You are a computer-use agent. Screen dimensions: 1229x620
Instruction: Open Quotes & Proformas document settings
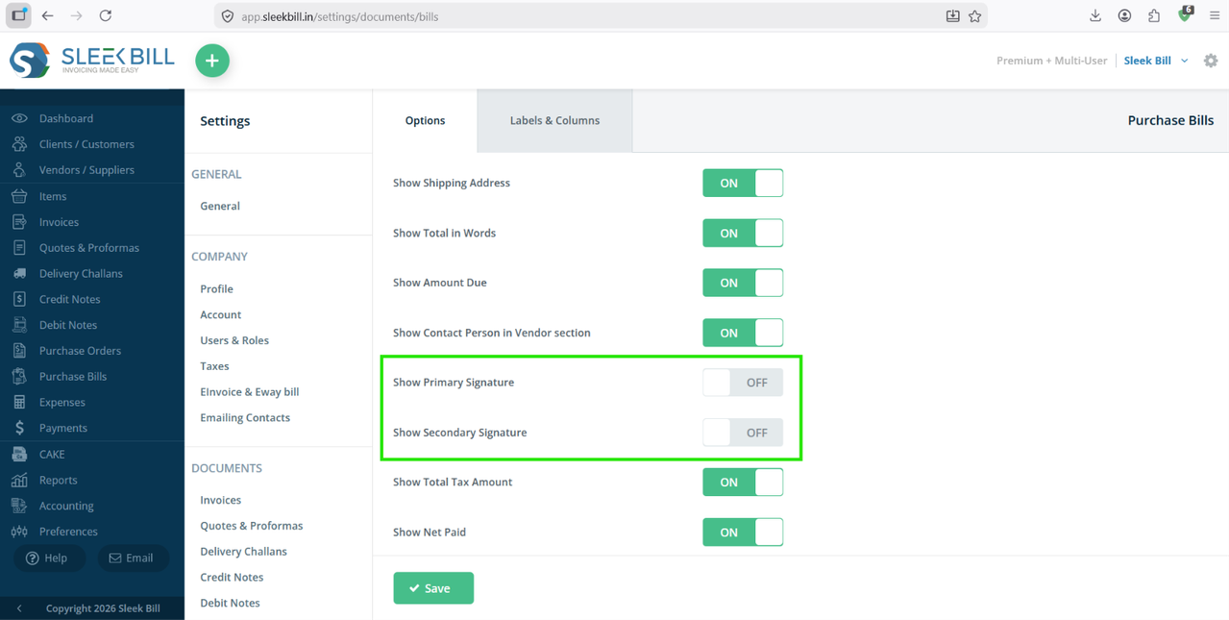pyautogui.click(x=251, y=526)
